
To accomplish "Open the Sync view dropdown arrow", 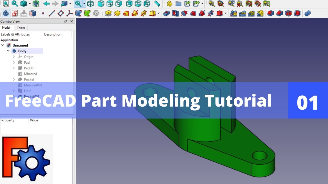I will click(x=84, y=4).
